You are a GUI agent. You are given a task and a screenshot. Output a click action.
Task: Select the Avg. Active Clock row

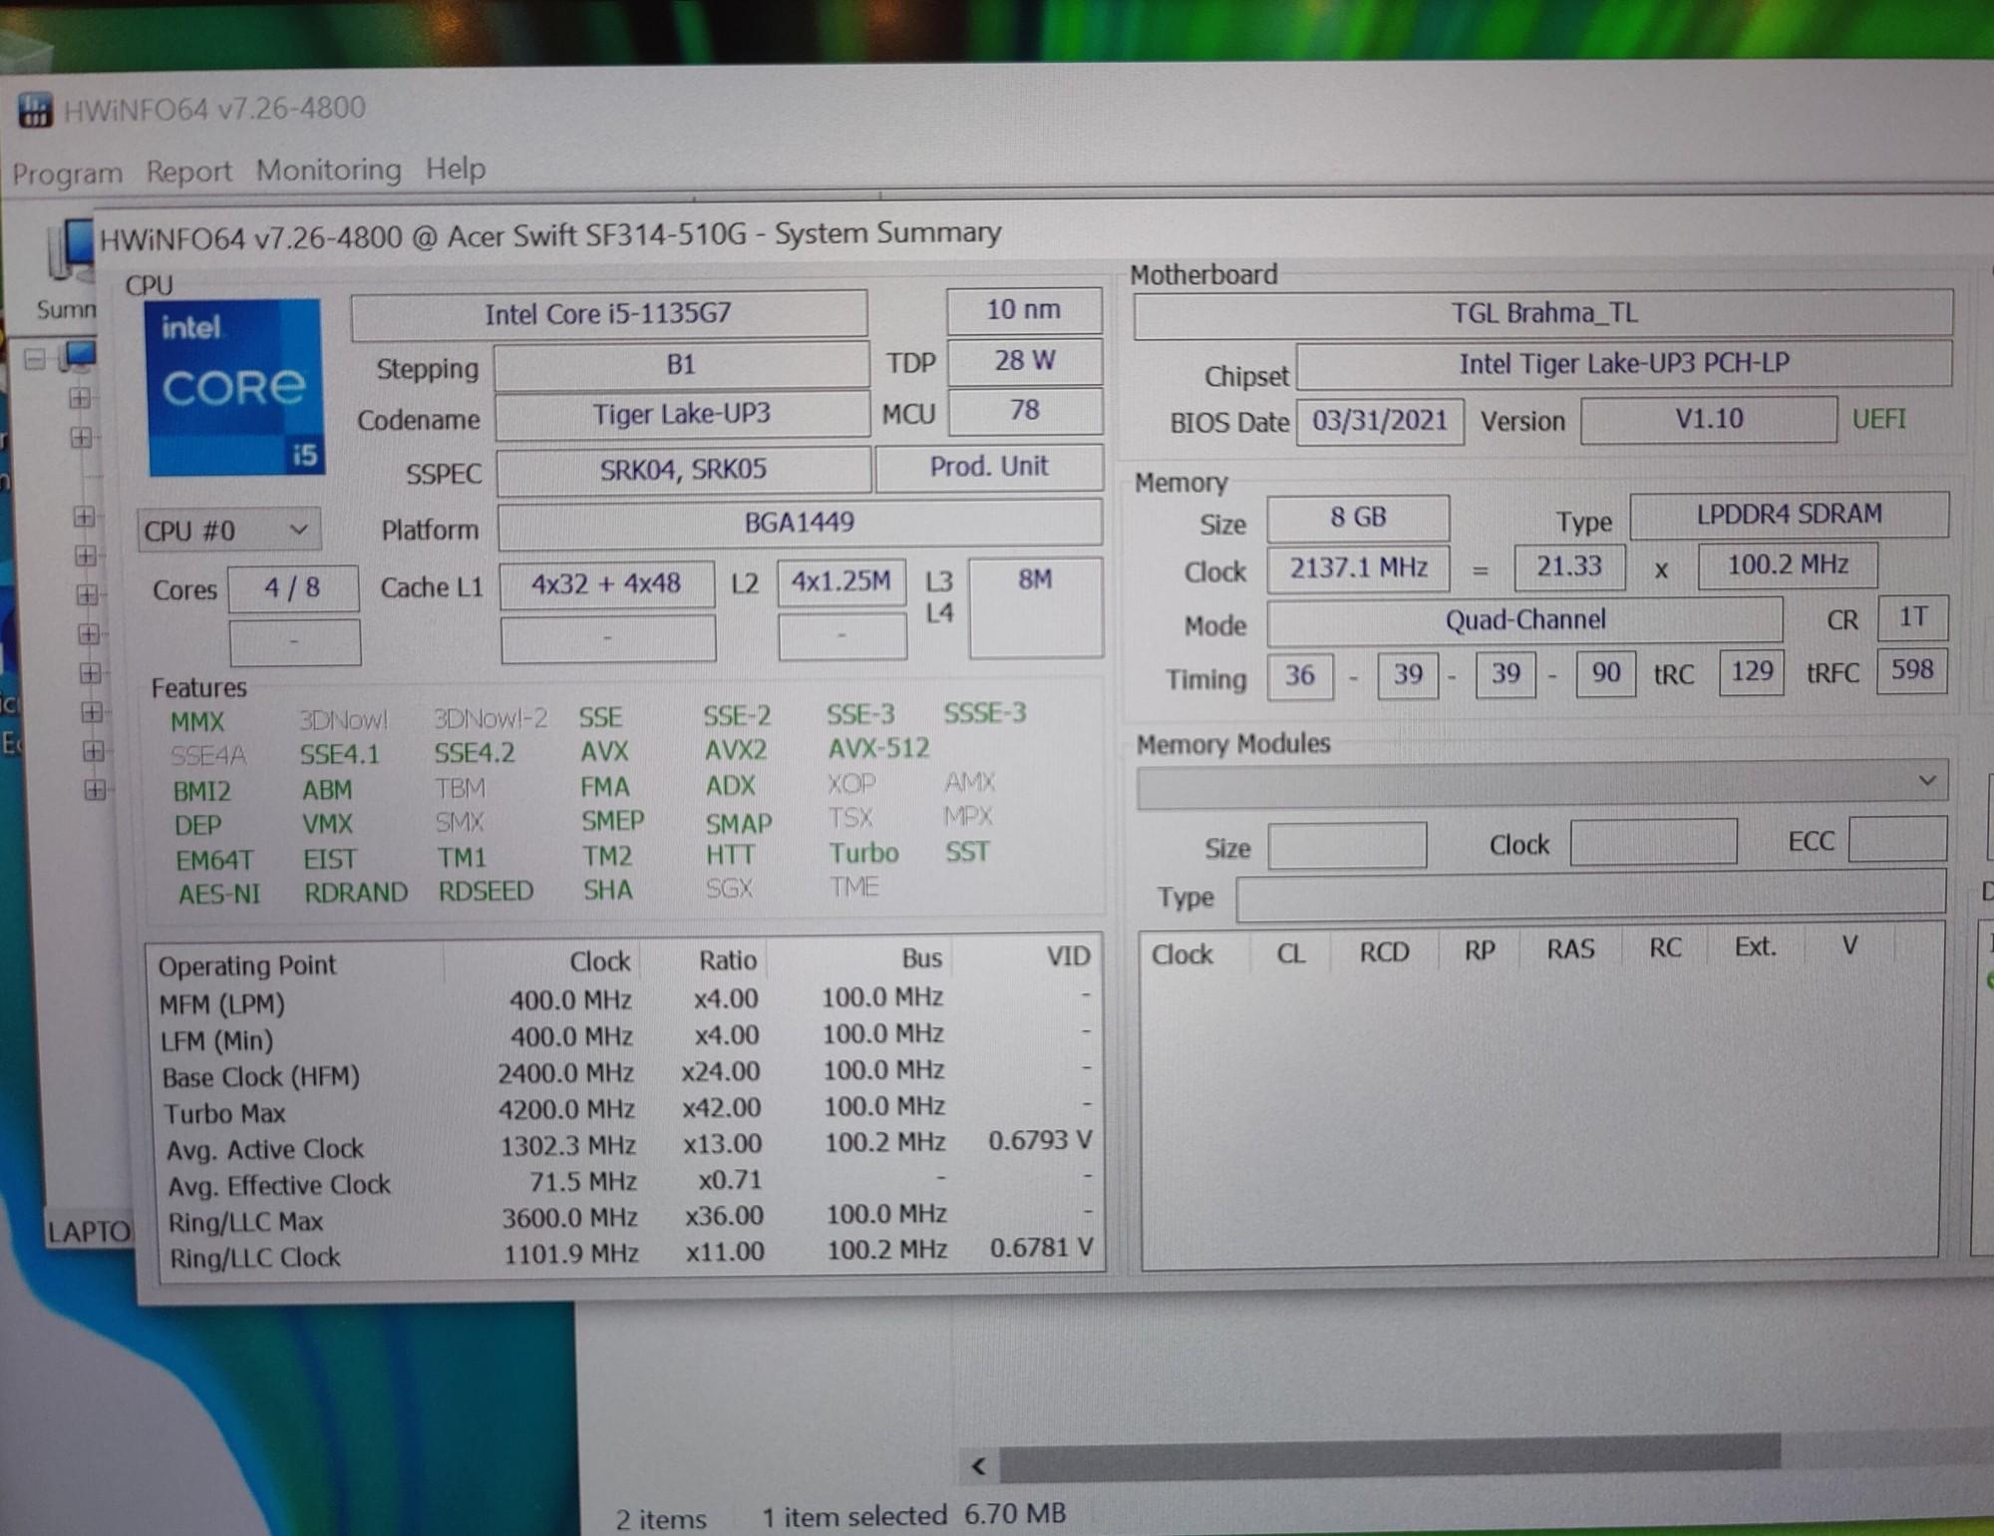tap(628, 1147)
